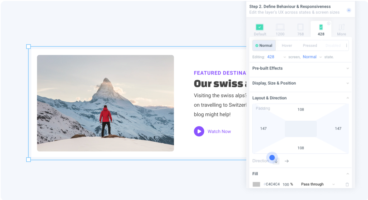Click the purple play button icon
This screenshot has width=368, height=200.
tap(199, 131)
